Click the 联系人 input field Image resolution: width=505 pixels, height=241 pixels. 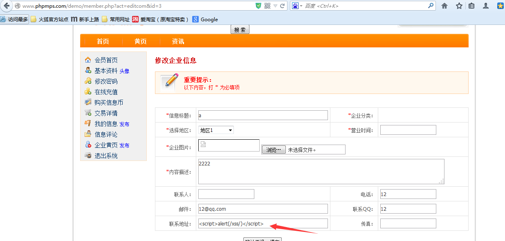point(226,194)
